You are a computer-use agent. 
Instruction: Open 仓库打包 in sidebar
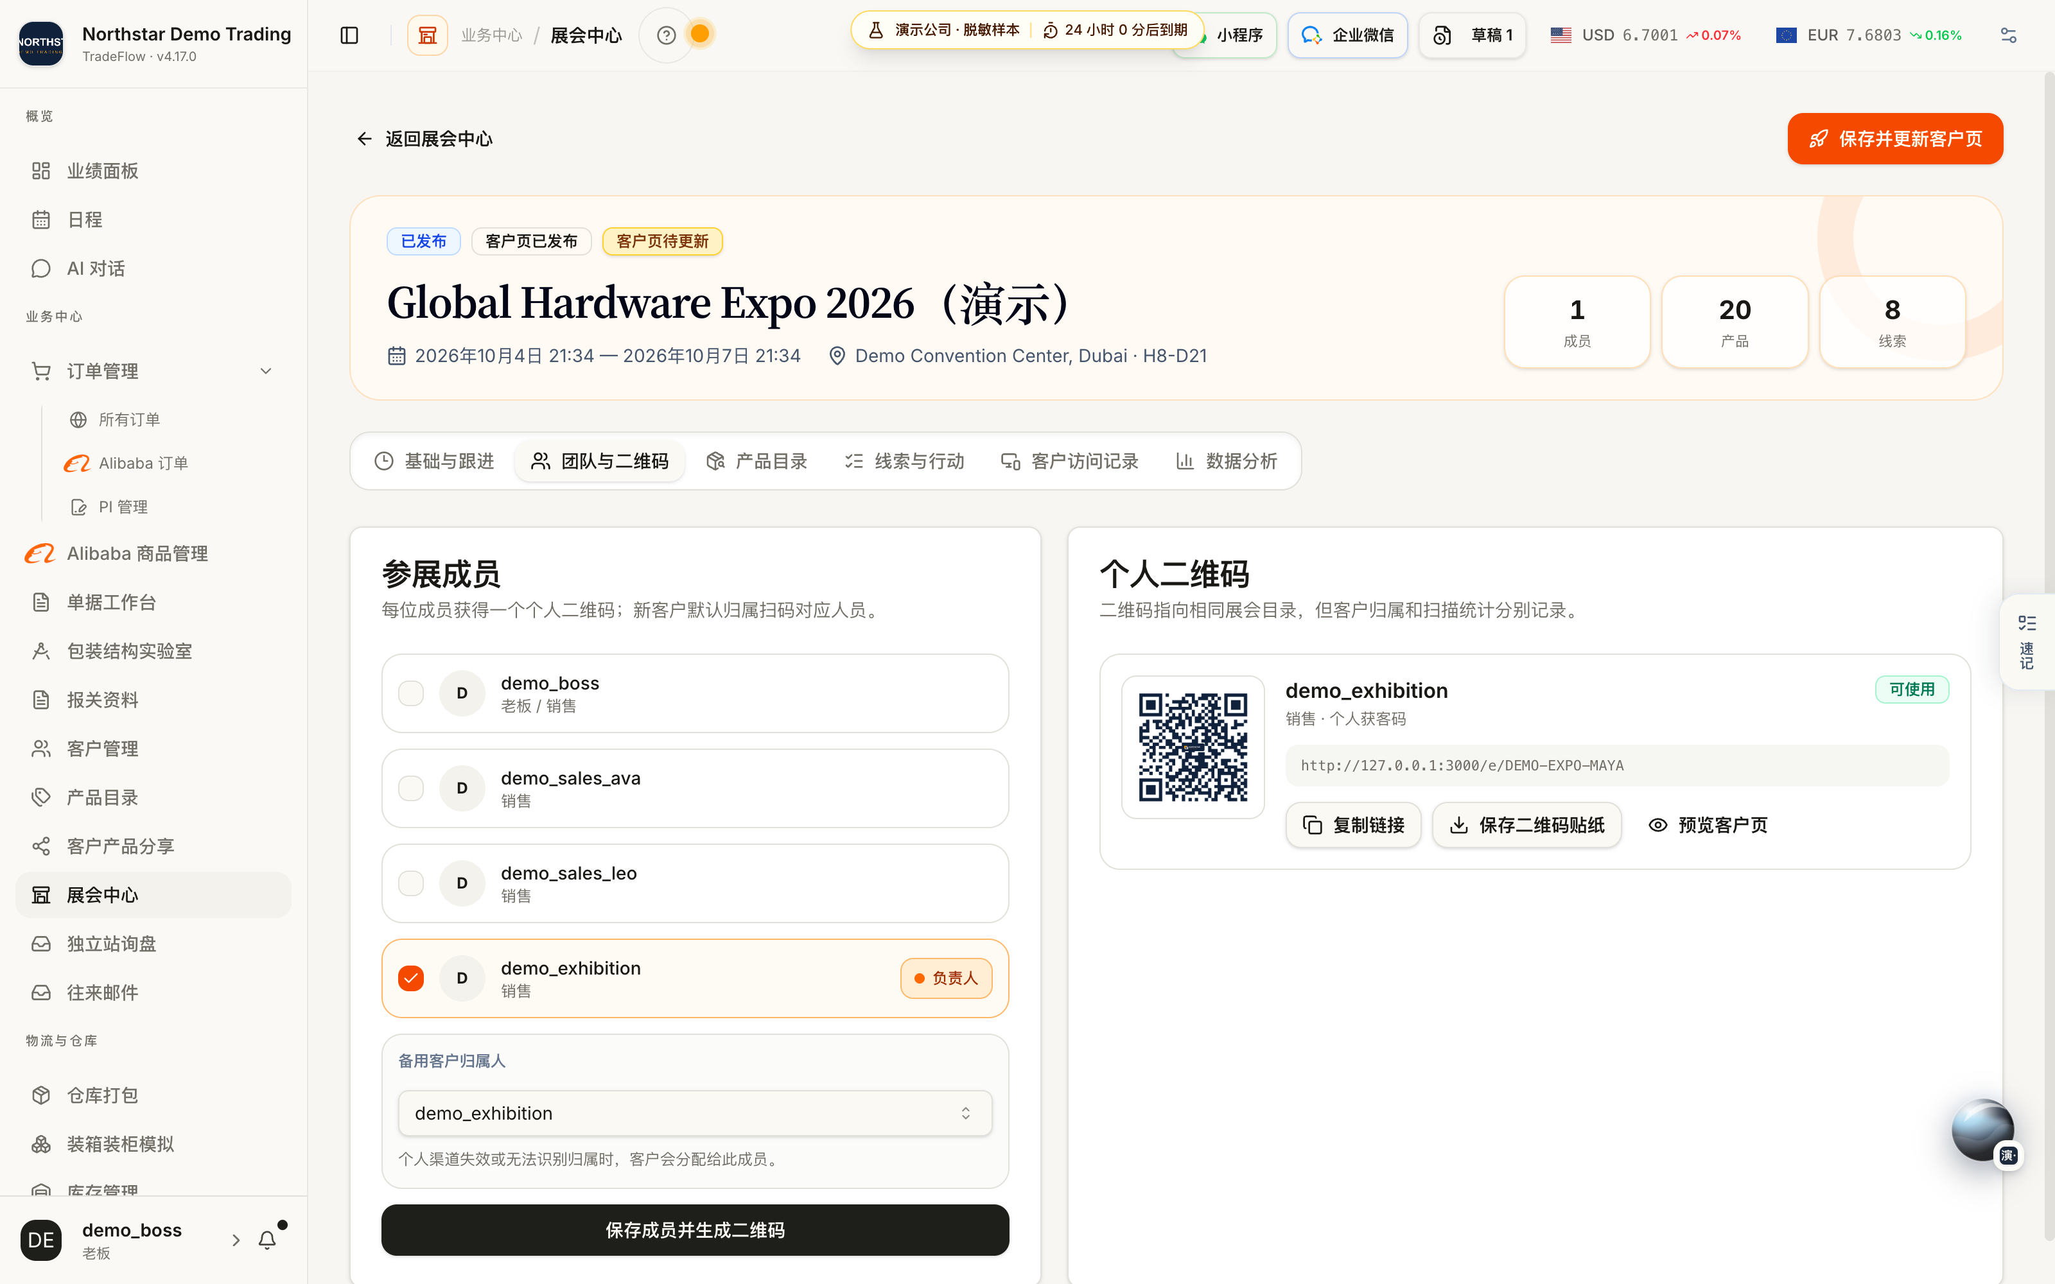pyautogui.click(x=153, y=1095)
